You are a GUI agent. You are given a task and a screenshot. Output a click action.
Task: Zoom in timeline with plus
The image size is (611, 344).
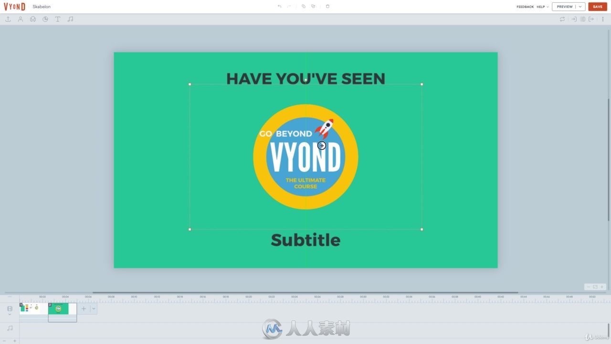(x=14, y=341)
